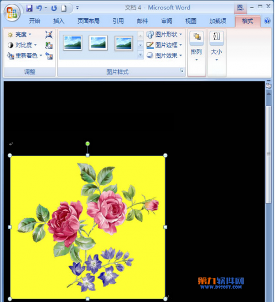Image resolution: width=275 pixels, height=302 pixels.
Task: Open the 图片样式 dialog launcher
Action: point(181,70)
